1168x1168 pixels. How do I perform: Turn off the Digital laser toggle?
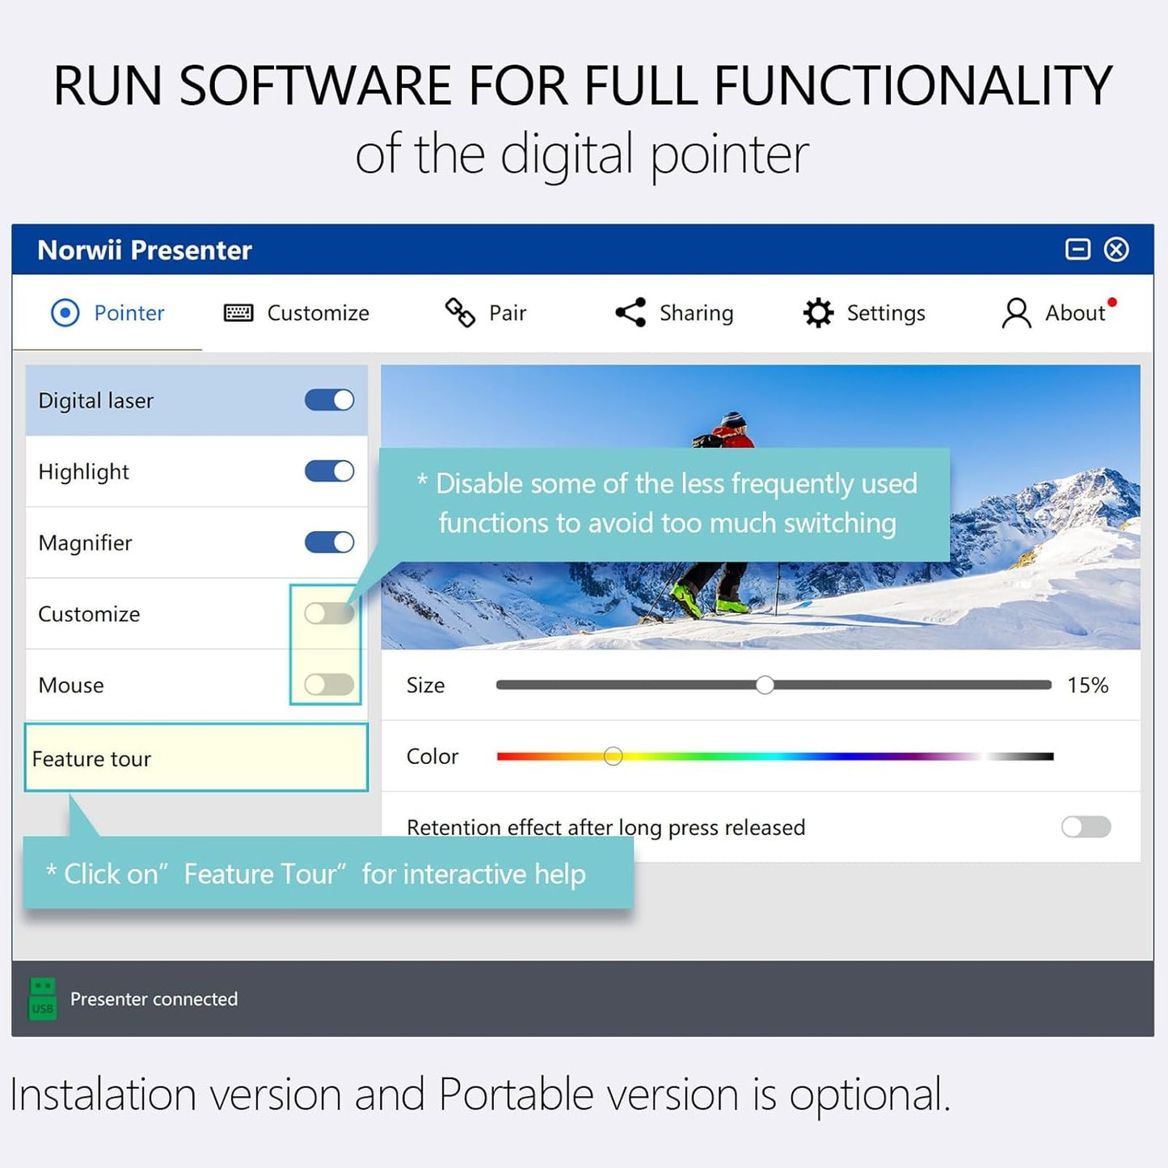[x=329, y=400]
